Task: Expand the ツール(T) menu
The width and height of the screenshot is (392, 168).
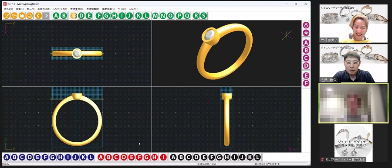Action: click(122, 9)
